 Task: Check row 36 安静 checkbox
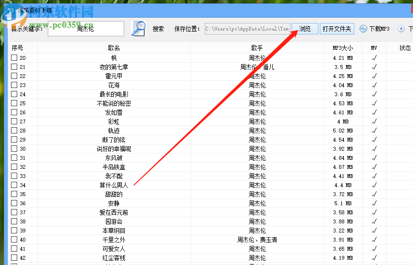coord(14,203)
